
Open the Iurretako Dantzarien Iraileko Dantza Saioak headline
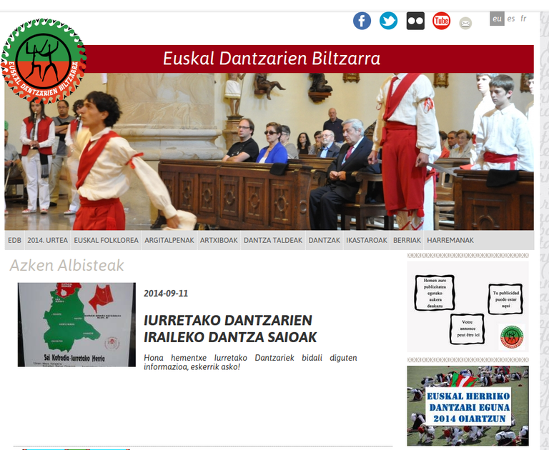coord(230,329)
